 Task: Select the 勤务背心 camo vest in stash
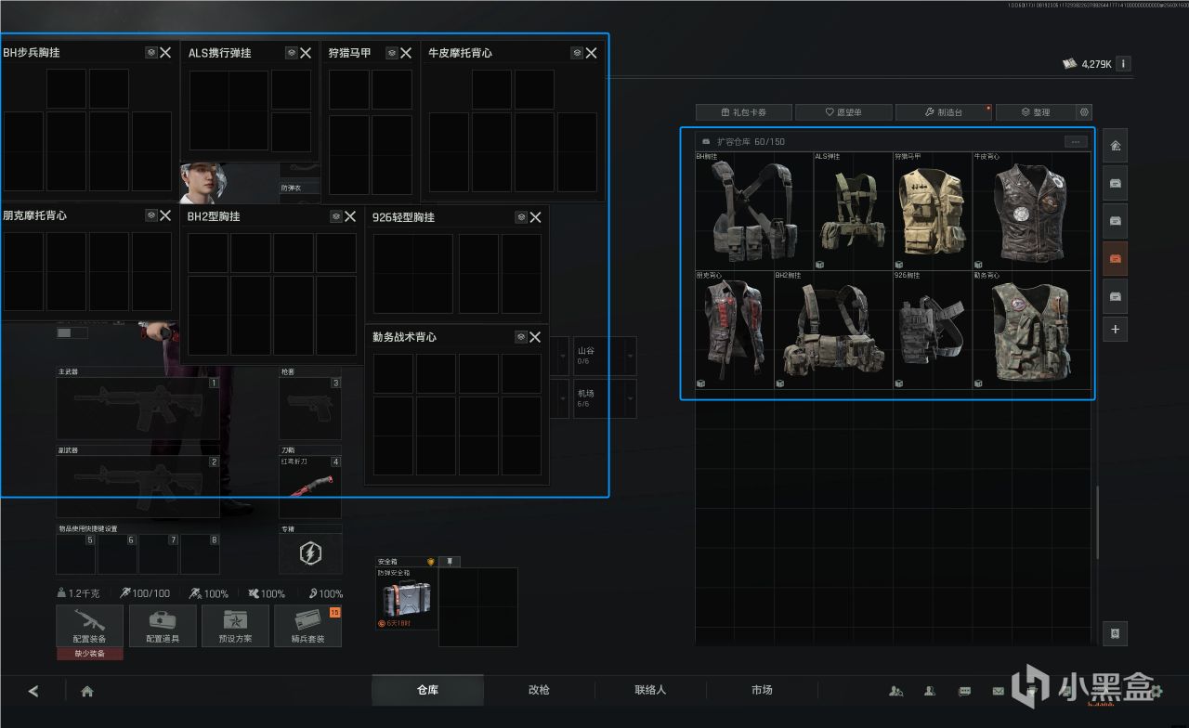click(x=1031, y=330)
